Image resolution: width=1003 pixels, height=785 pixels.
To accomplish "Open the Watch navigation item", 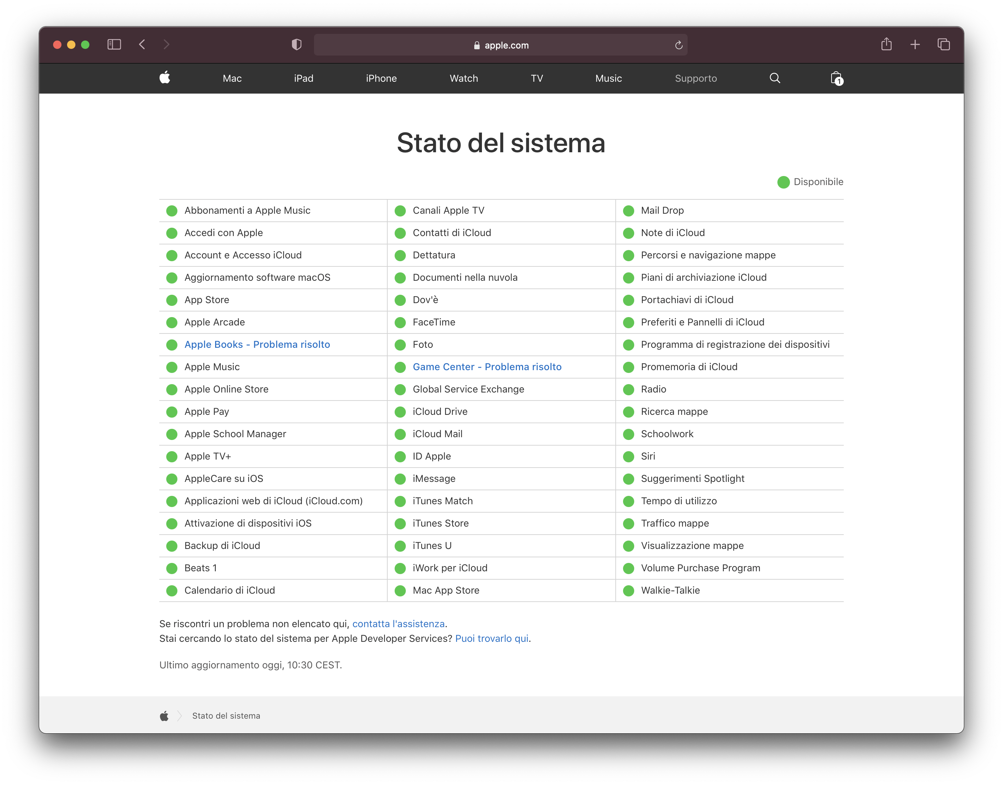I will (x=463, y=79).
